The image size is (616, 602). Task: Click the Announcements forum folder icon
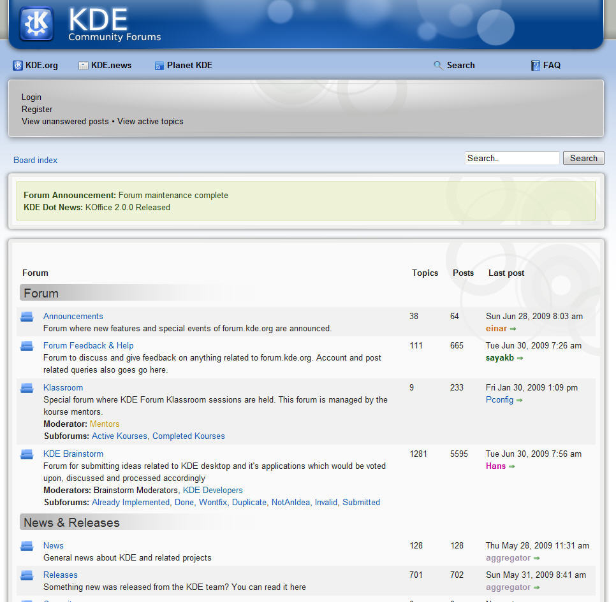[x=27, y=317]
